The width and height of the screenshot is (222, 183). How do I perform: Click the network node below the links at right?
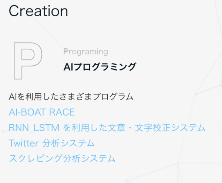coord(178,163)
